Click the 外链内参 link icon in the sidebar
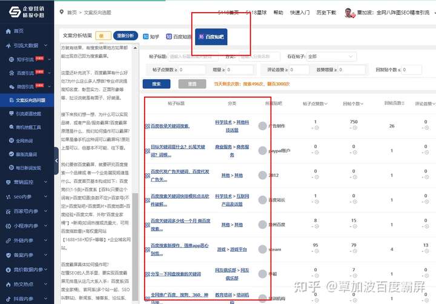 click(8, 240)
